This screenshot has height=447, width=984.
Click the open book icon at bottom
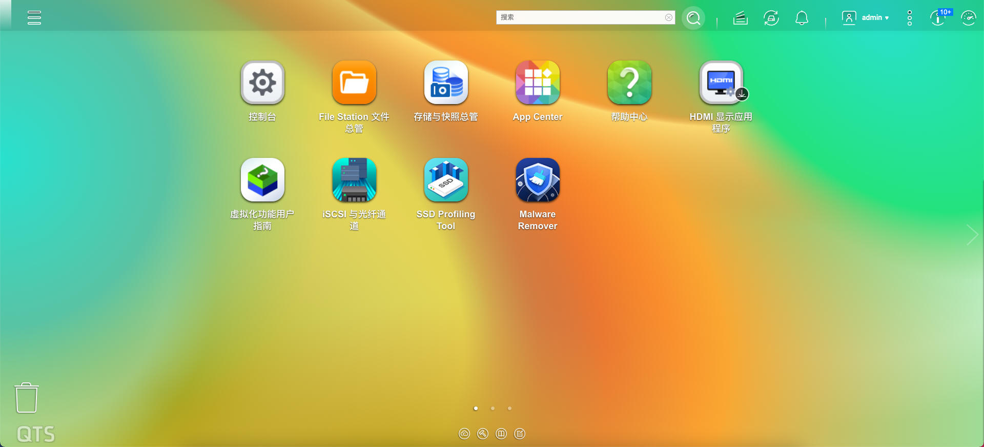(501, 434)
